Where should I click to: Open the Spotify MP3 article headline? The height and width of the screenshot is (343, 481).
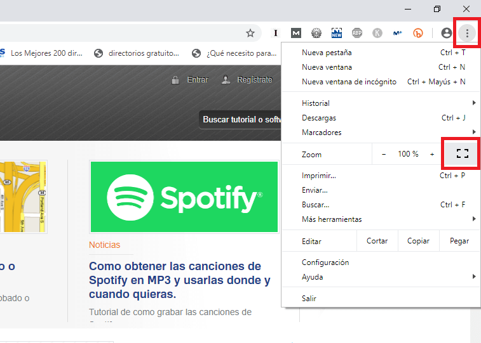[x=180, y=280]
